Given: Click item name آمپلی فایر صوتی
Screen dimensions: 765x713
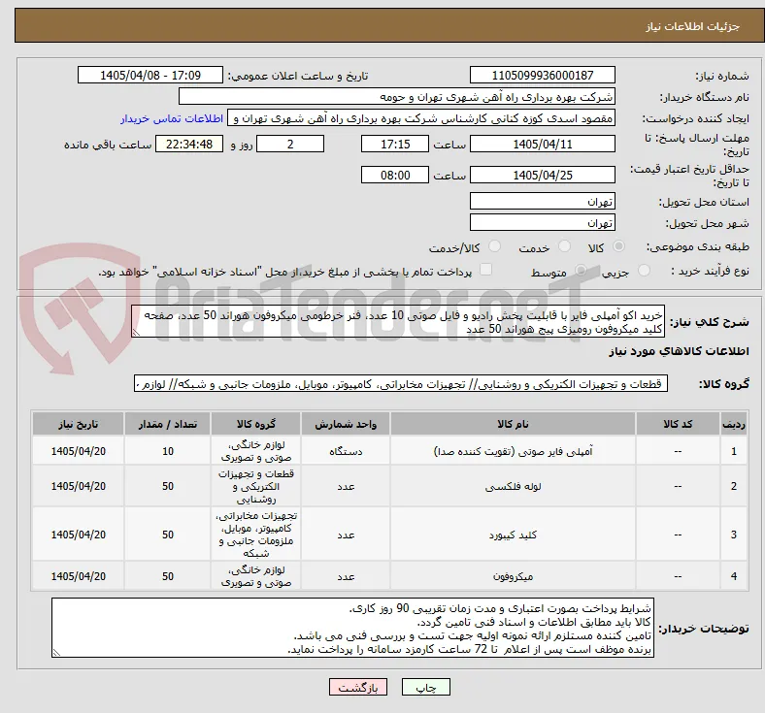Looking at the screenshot, I should (x=513, y=451).
